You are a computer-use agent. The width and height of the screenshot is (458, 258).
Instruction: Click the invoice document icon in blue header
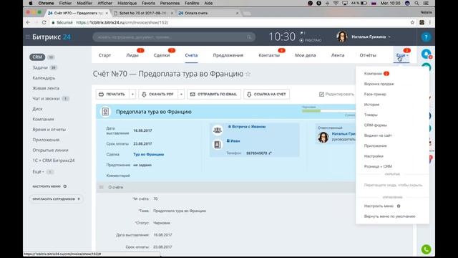pos(105,112)
